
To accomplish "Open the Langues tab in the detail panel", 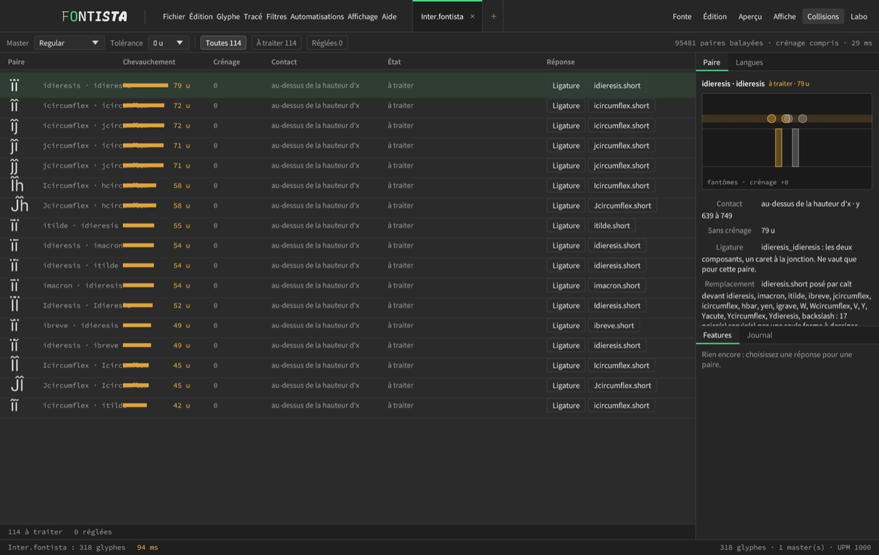I will point(749,62).
